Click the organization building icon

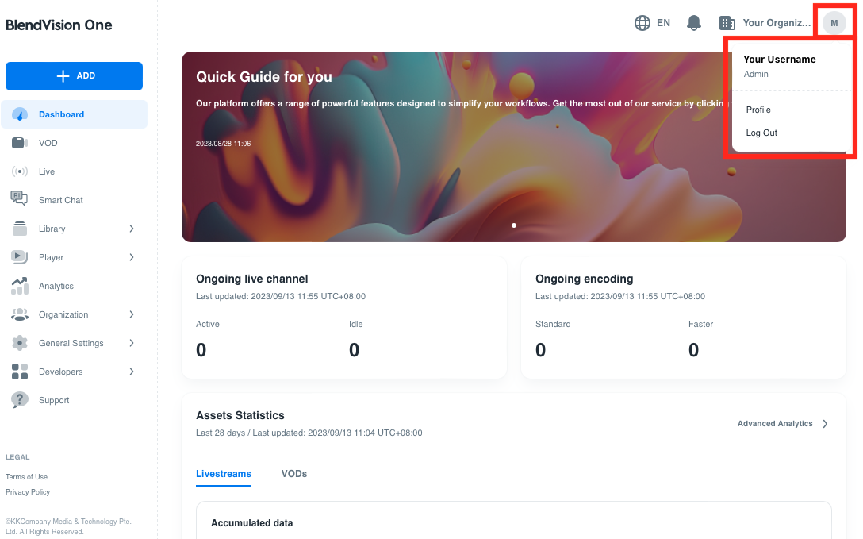coord(727,23)
